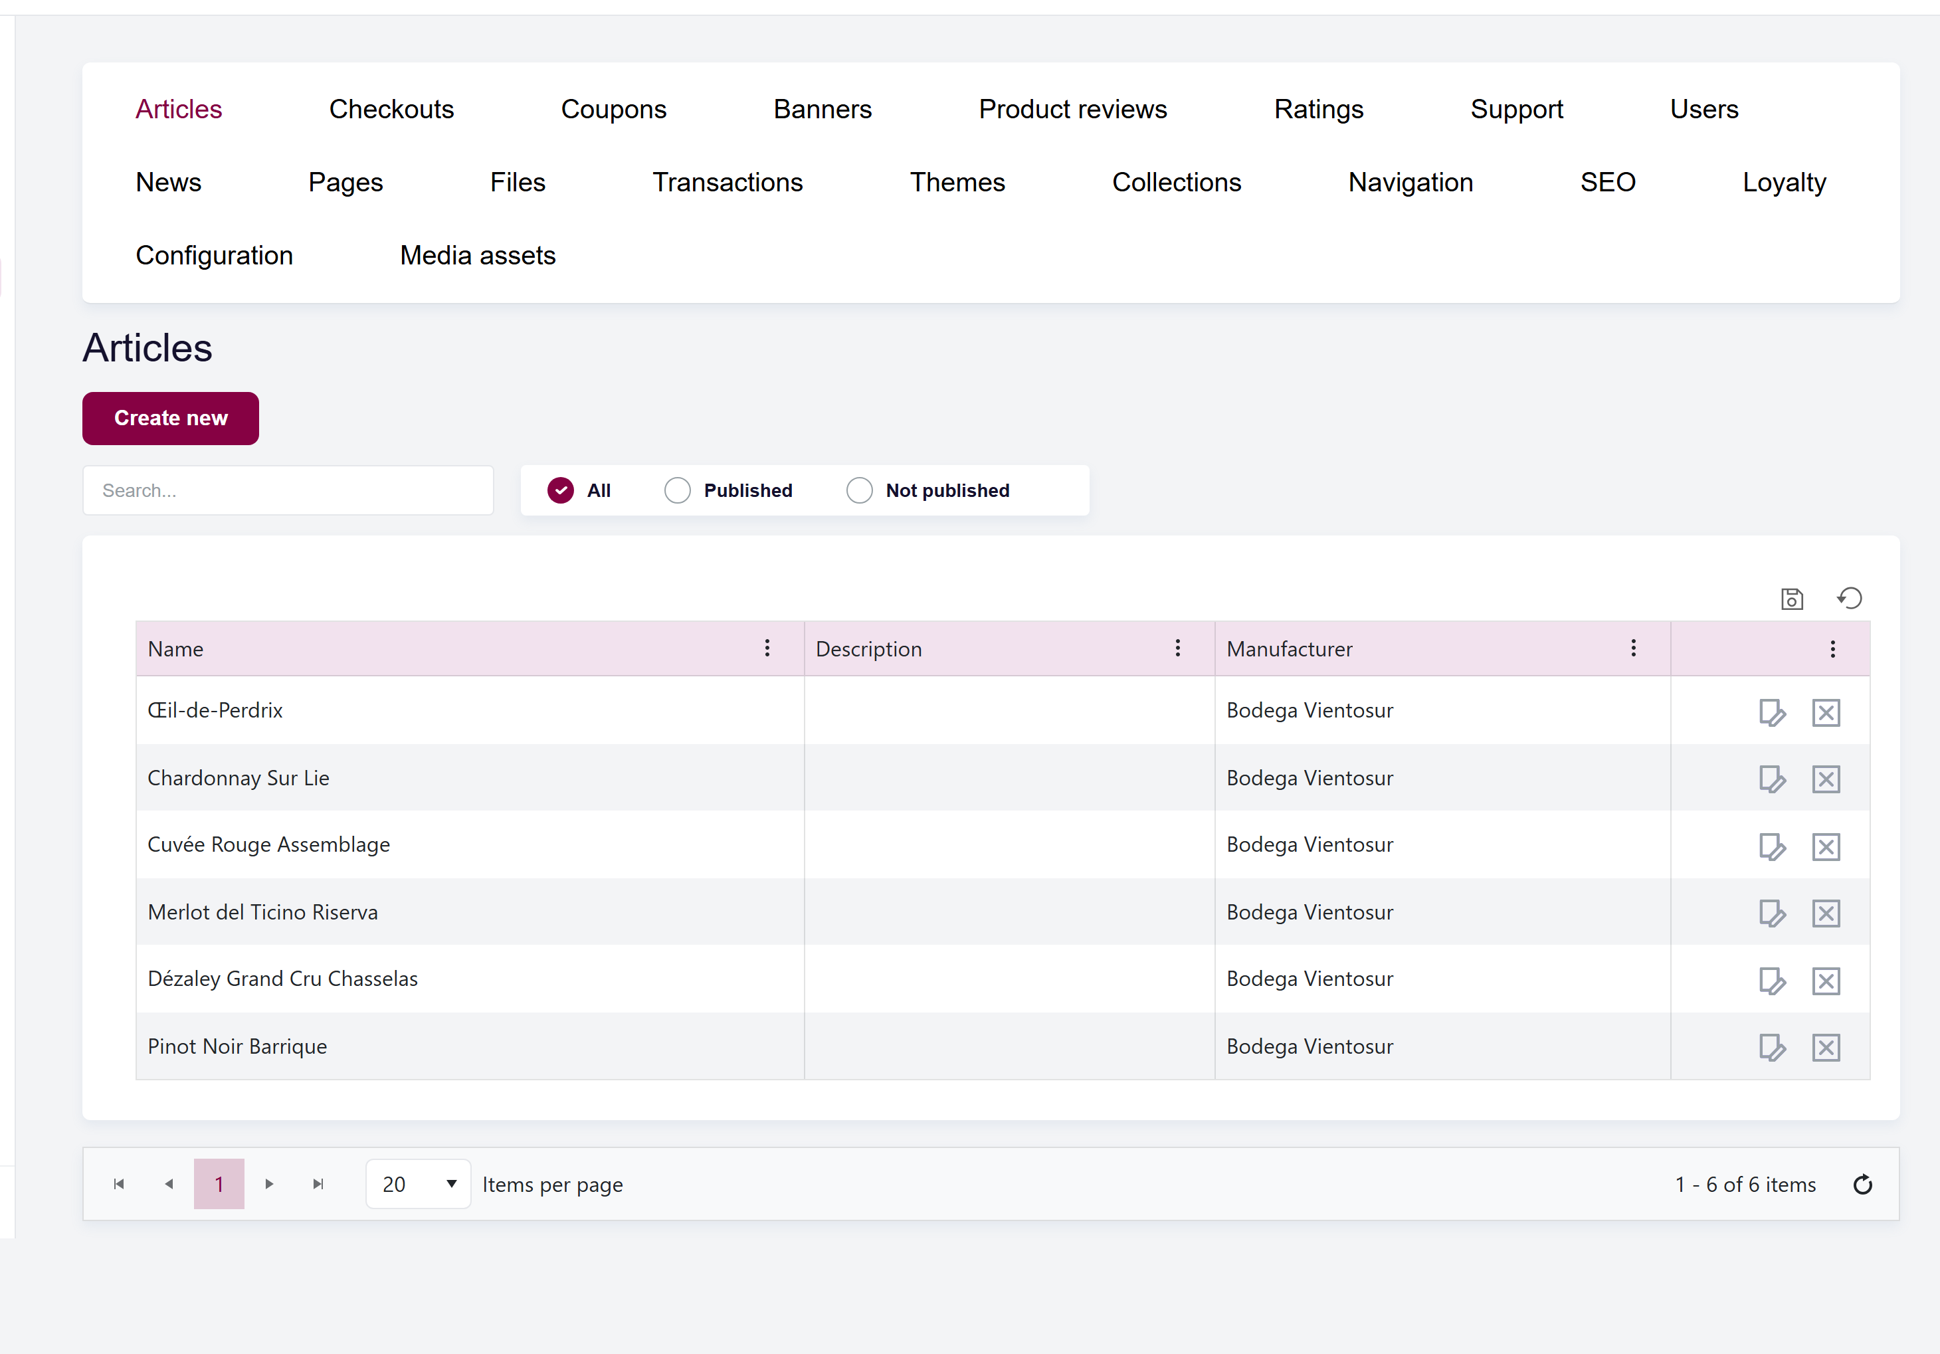Sort by the Name column header
The width and height of the screenshot is (1940, 1354).
click(x=176, y=649)
